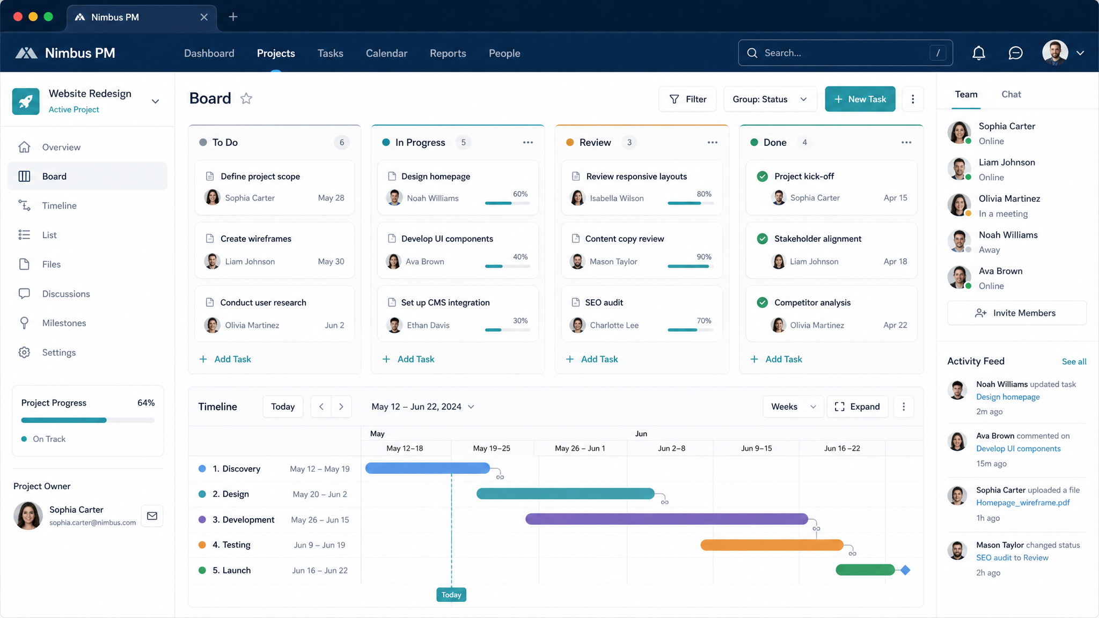Open the Create wireframes task card
1099x618 pixels.
tap(274, 250)
